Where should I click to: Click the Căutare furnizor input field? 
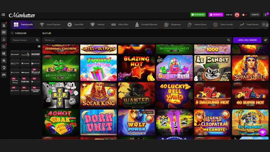click(22, 40)
